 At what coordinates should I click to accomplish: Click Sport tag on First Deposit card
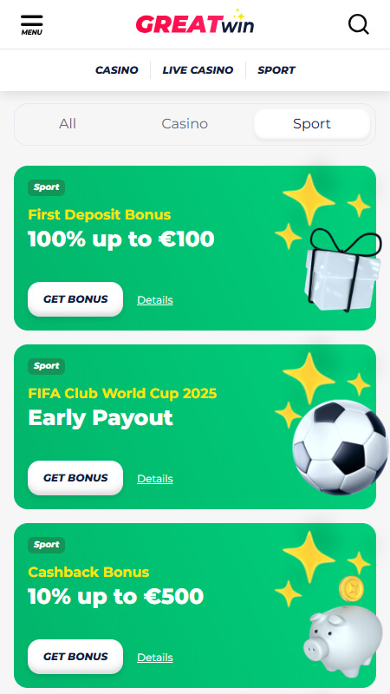point(47,187)
